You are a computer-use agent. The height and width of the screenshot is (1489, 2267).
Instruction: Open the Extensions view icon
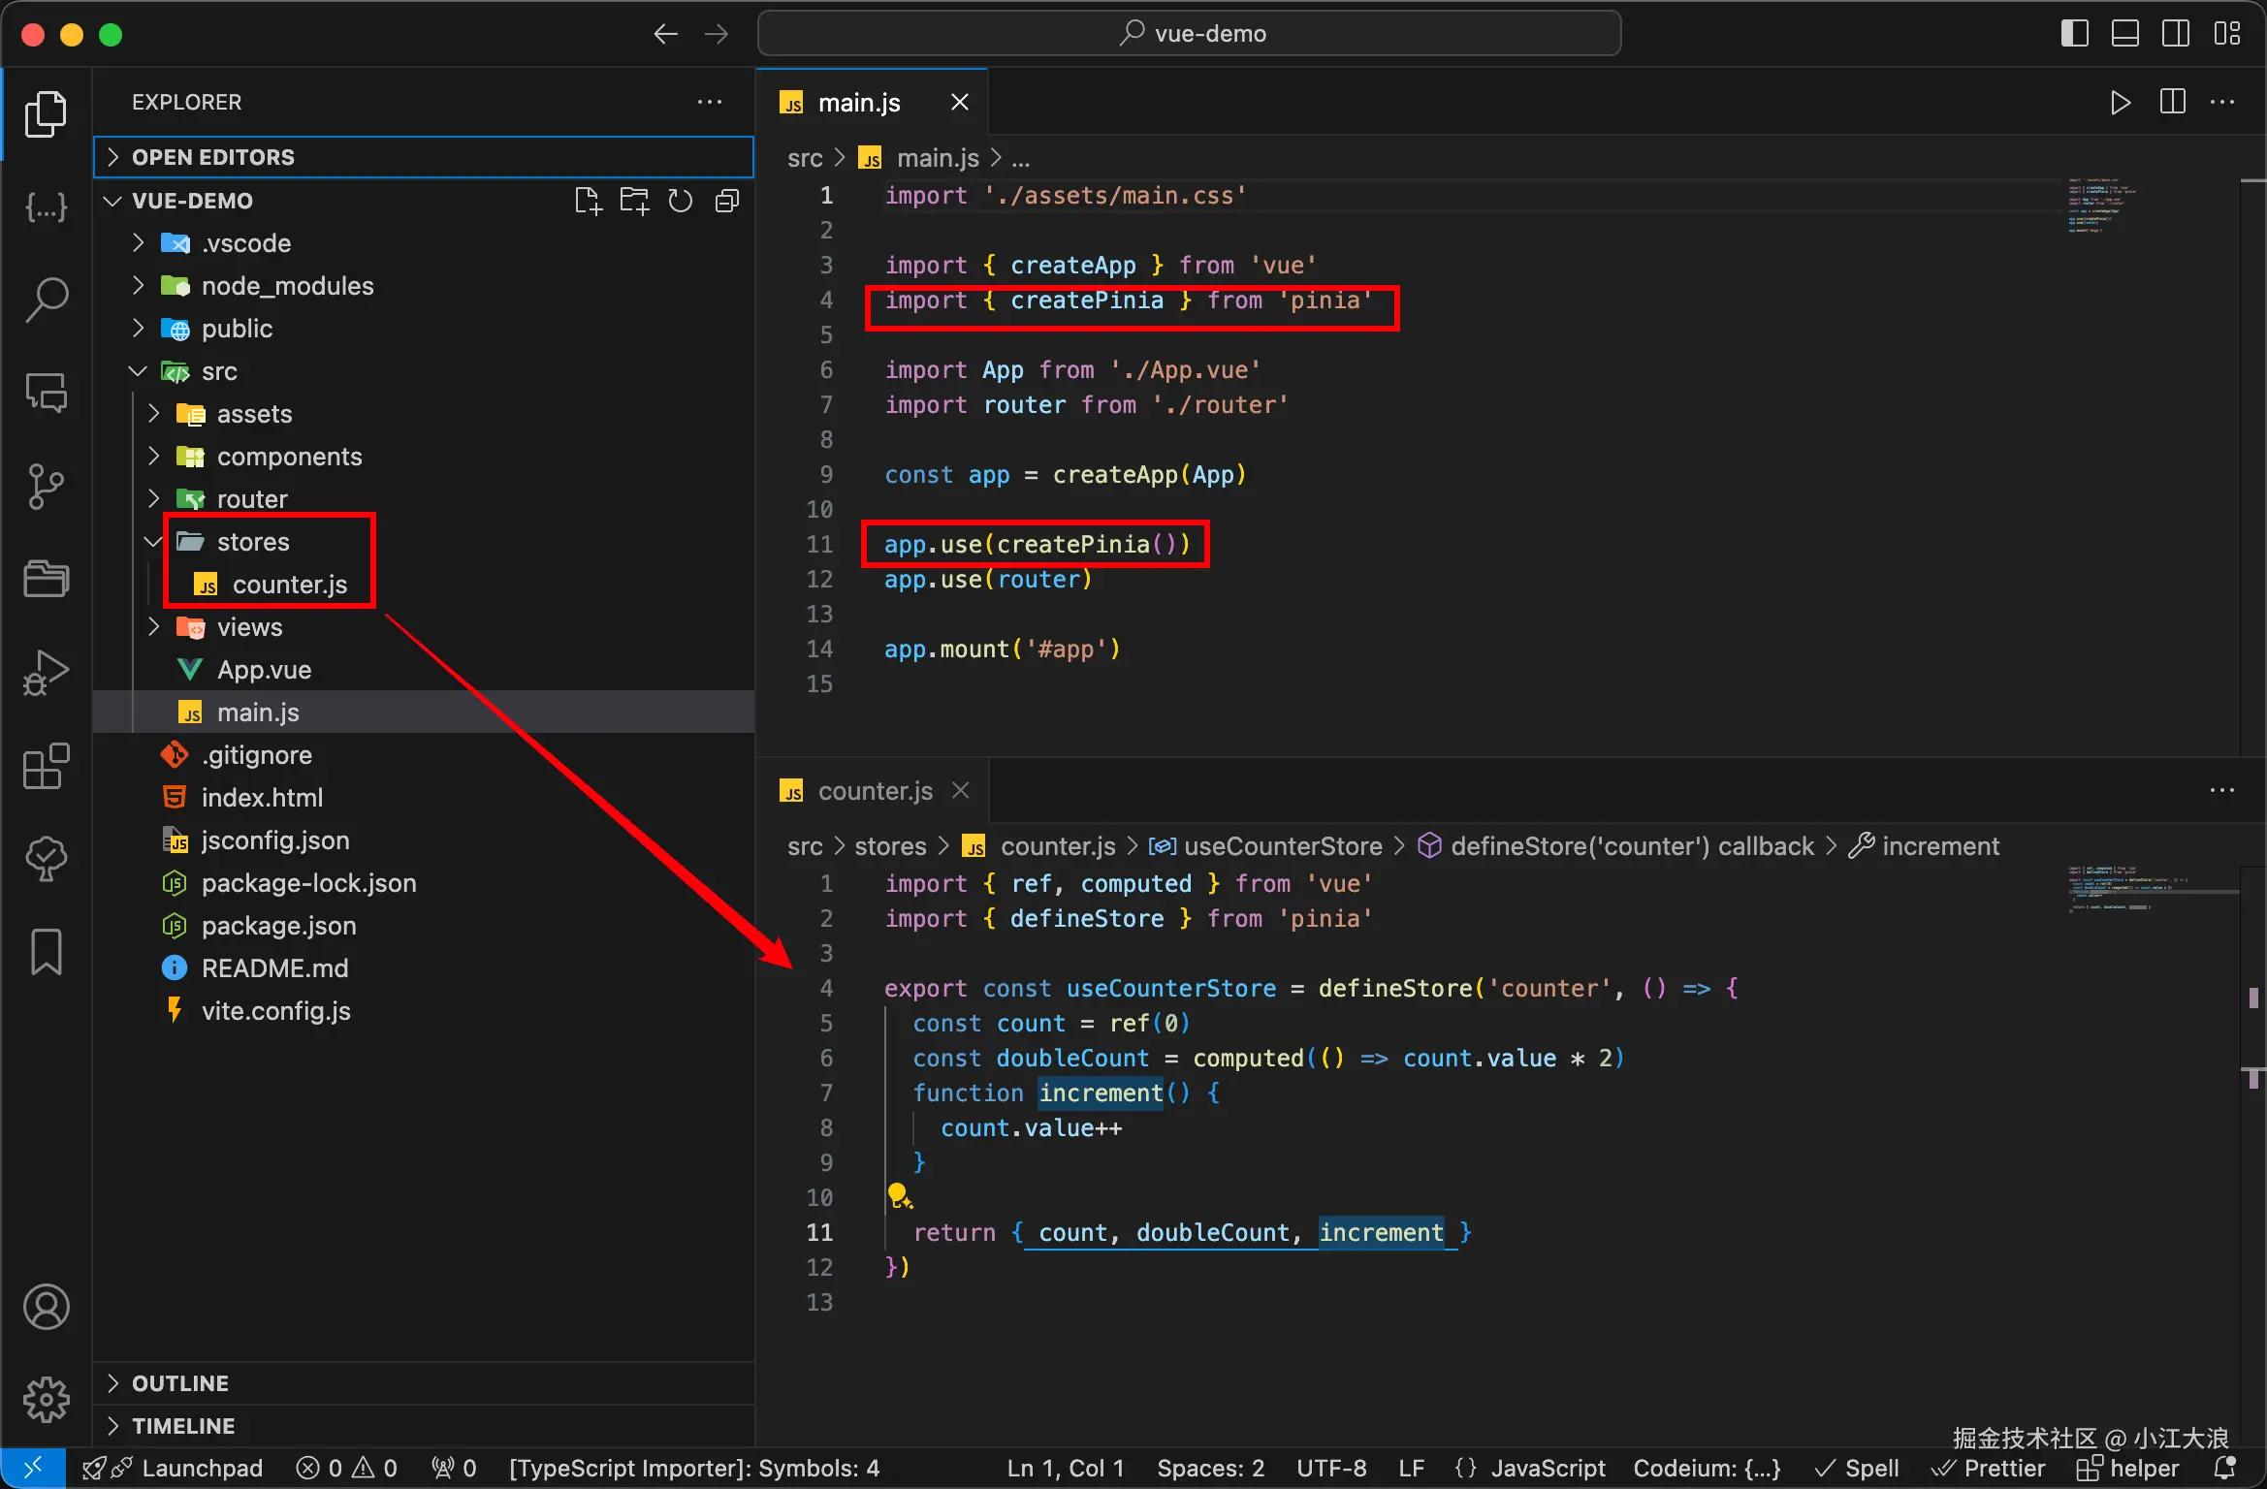[46, 767]
